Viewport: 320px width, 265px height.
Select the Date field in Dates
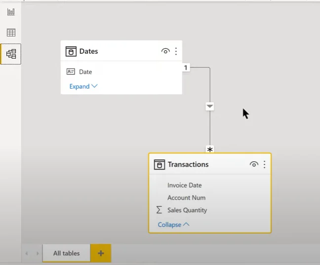[x=121, y=72]
